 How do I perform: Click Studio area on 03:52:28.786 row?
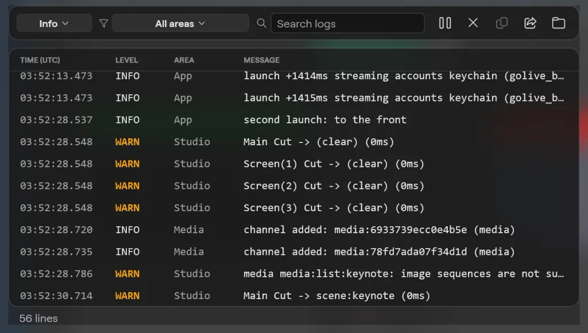pos(192,274)
